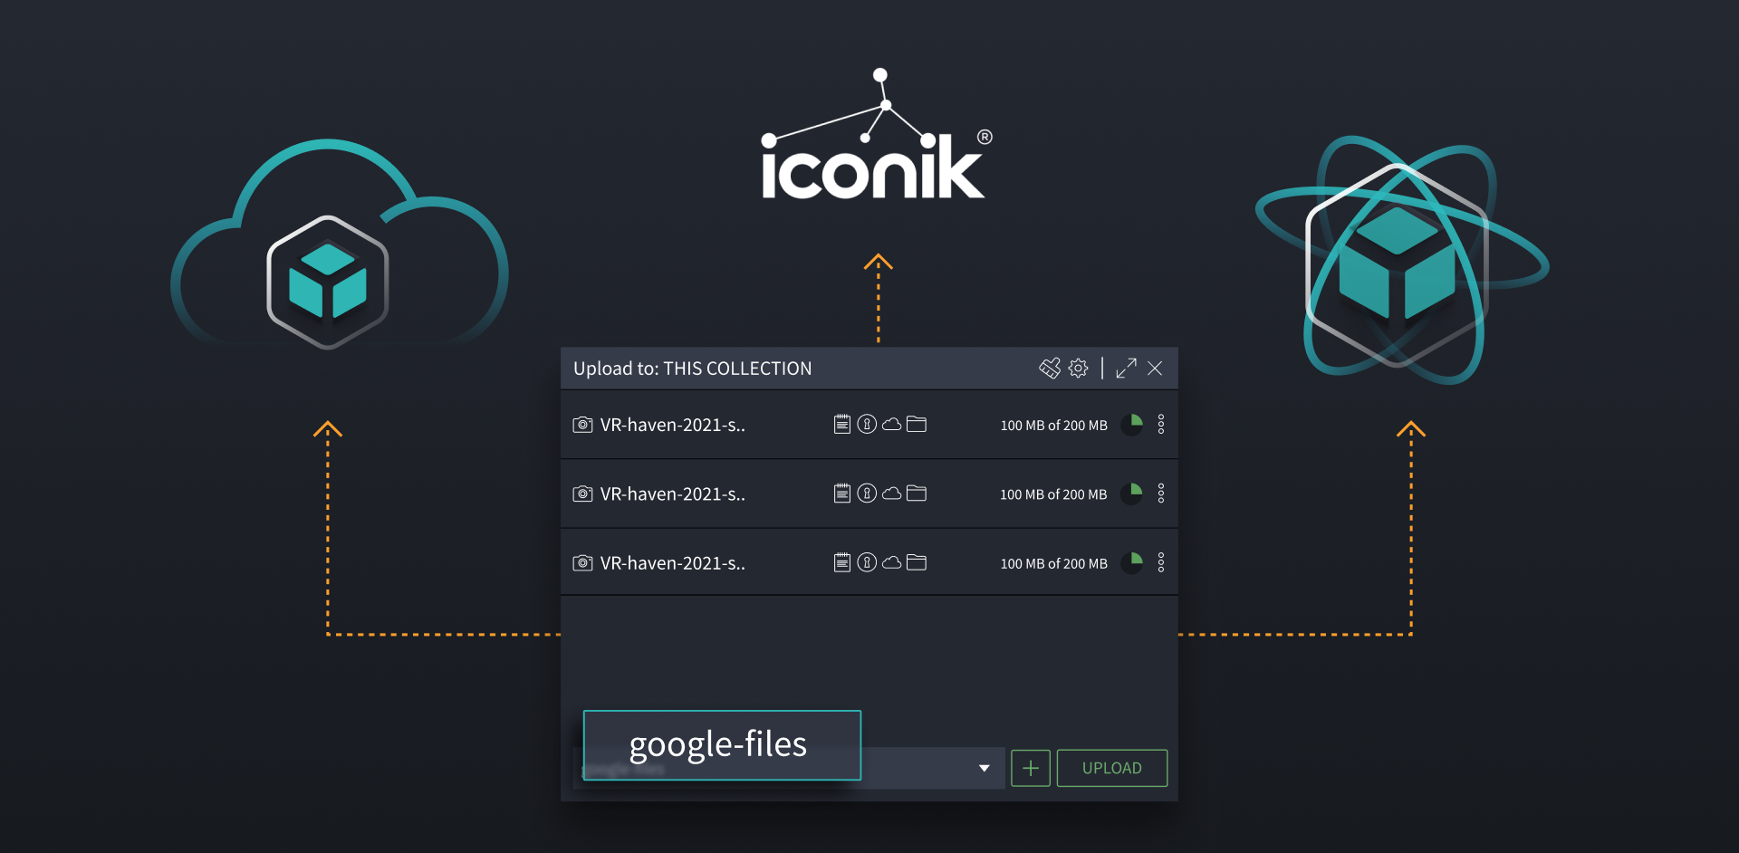Open the three-dot menu for the third file
The width and height of the screenshot is (1739, 853).
point(1162,562)
